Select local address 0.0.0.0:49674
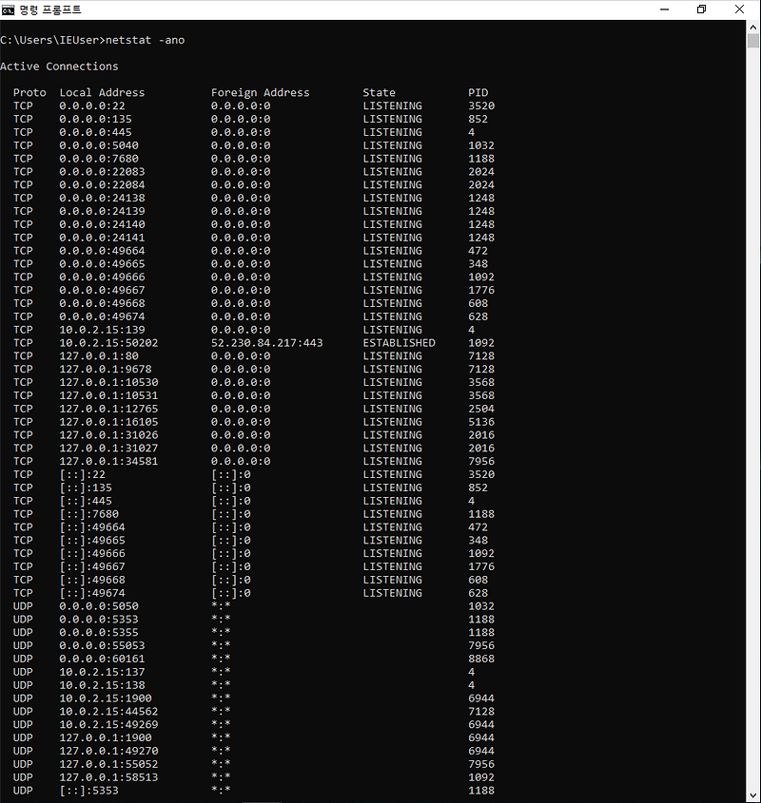Screen dimensions: 761x803 (102, 316)
